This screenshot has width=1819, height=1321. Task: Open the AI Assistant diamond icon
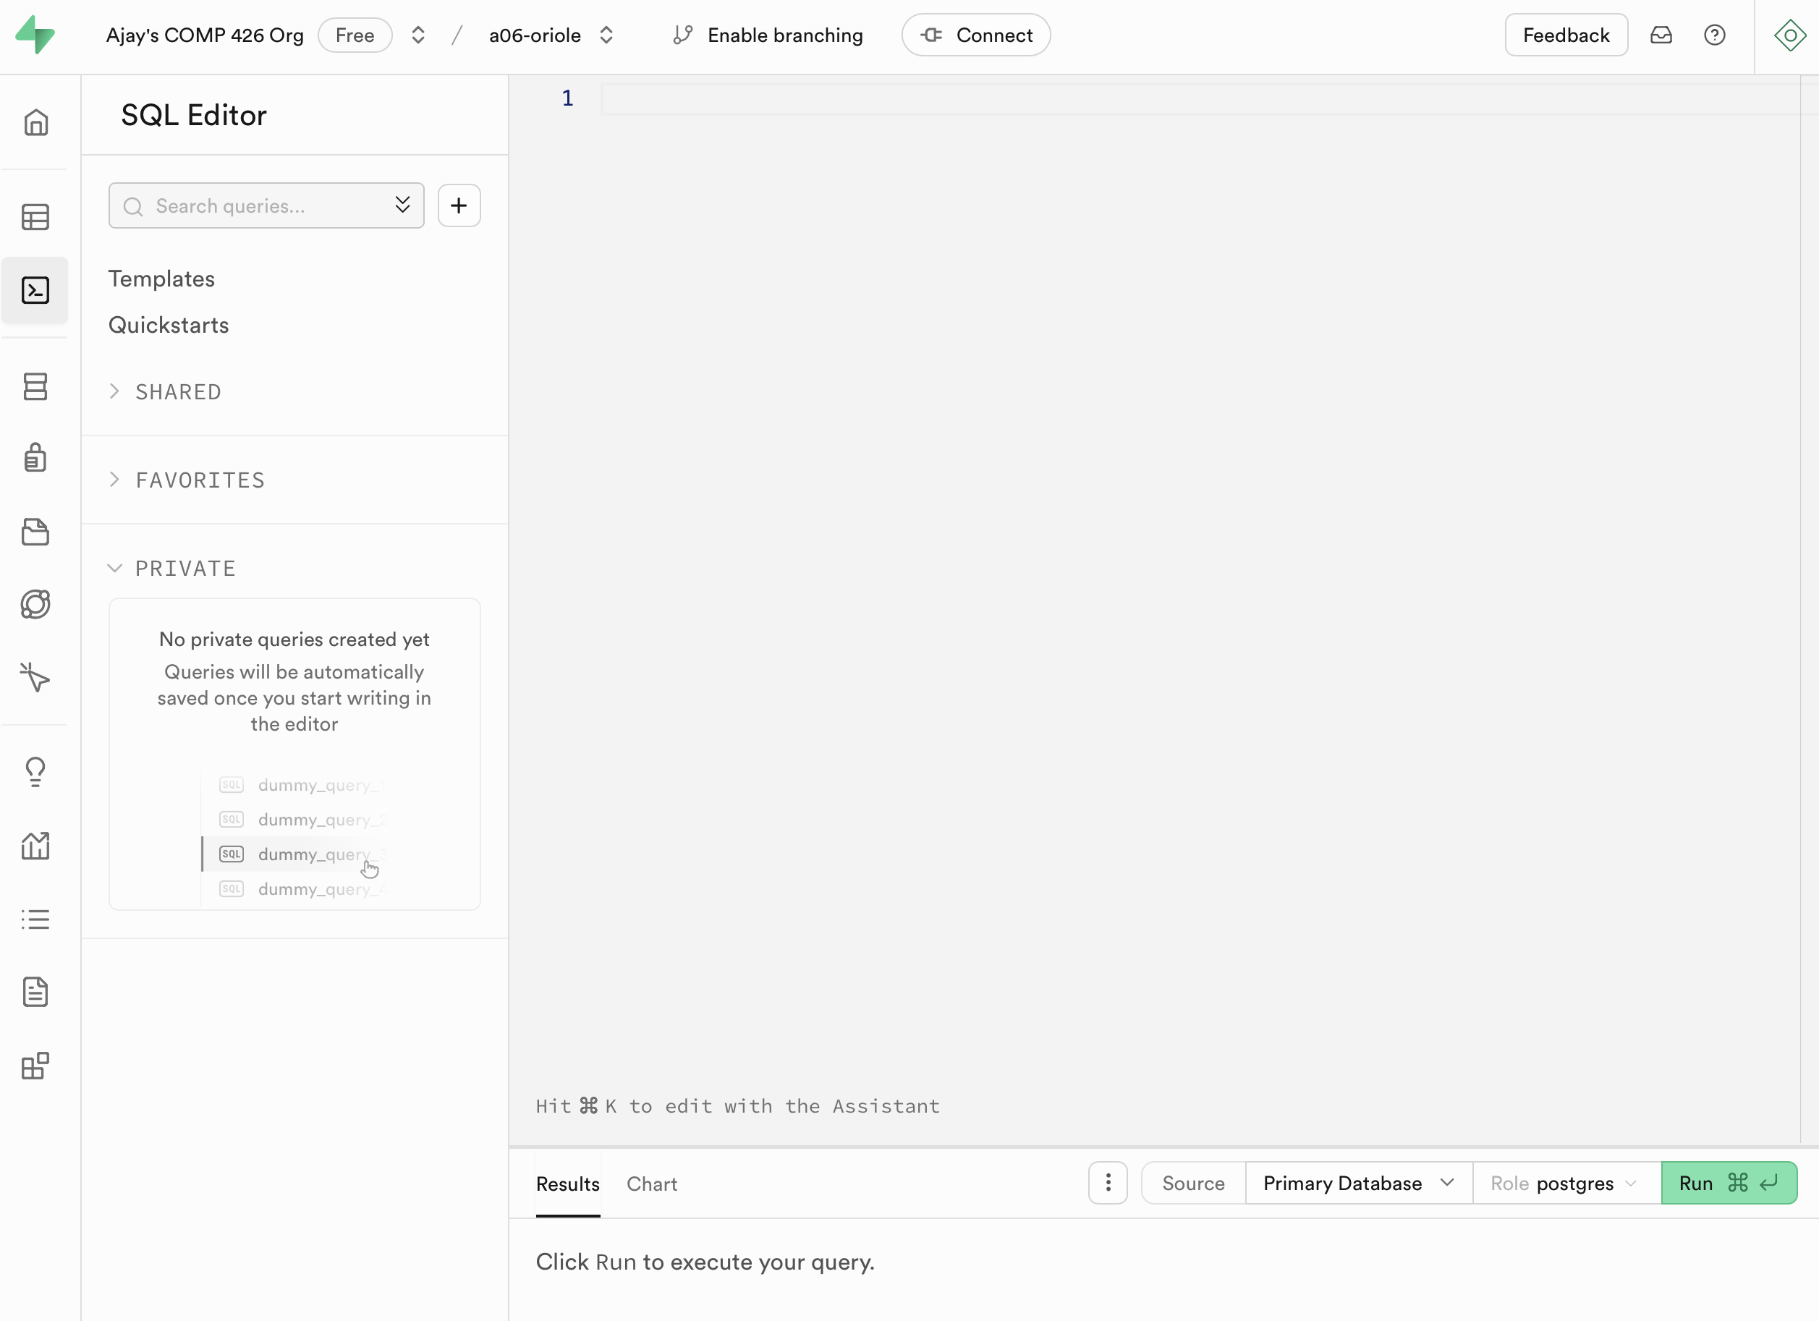(1790, 35)
